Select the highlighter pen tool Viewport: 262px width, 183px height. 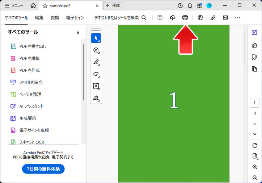click(96, 62)
